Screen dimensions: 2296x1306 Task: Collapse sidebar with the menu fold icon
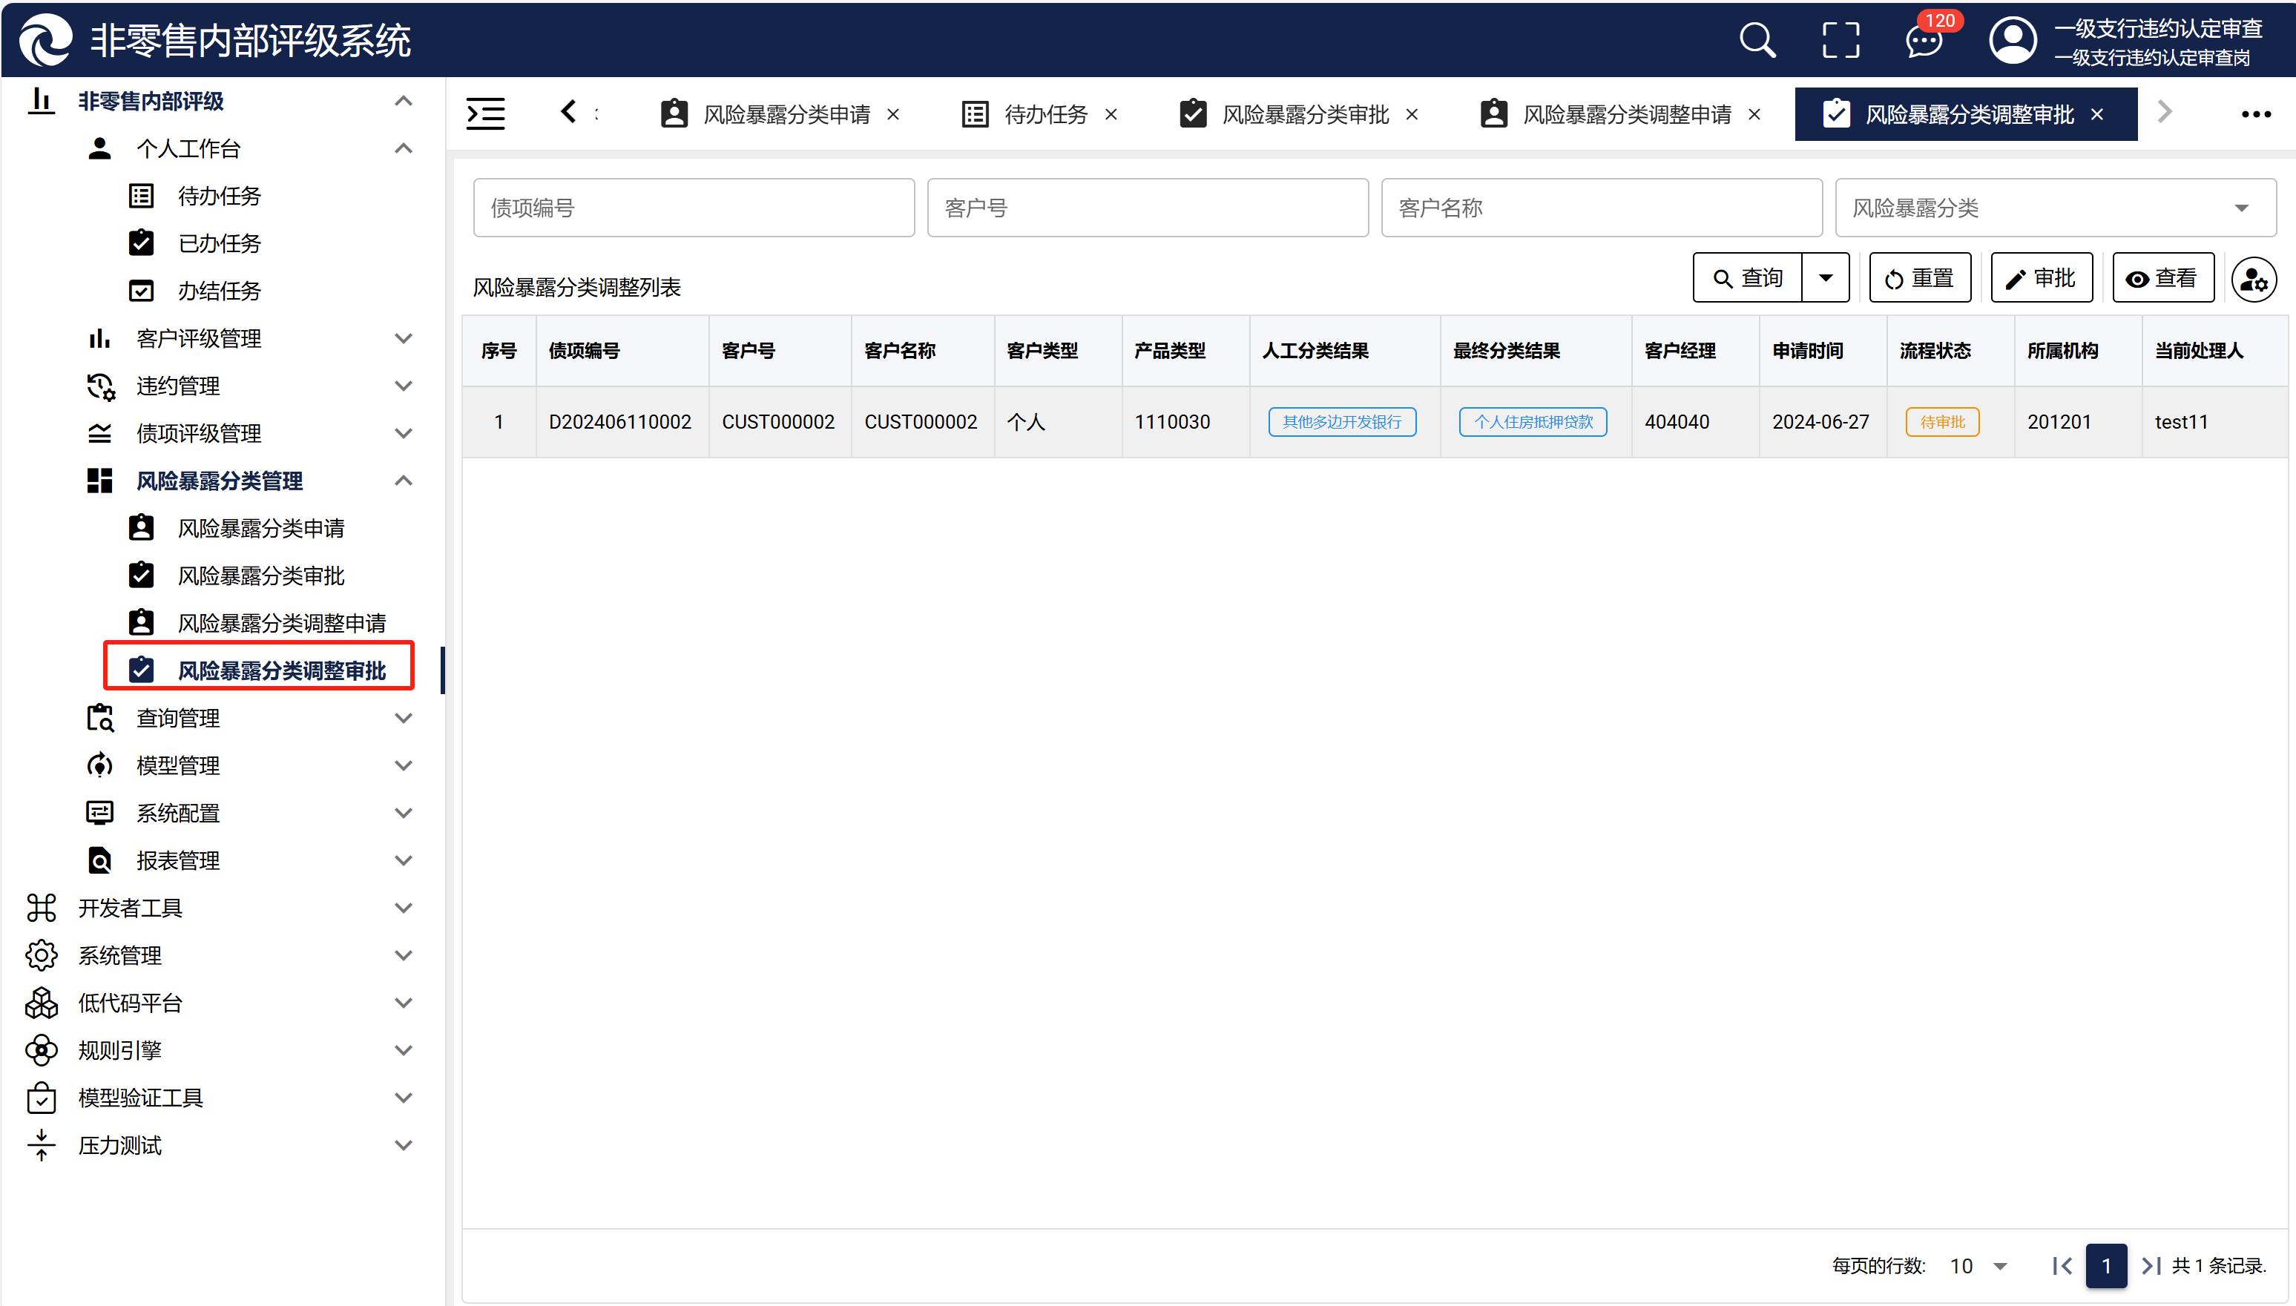(x=485, y=114)
